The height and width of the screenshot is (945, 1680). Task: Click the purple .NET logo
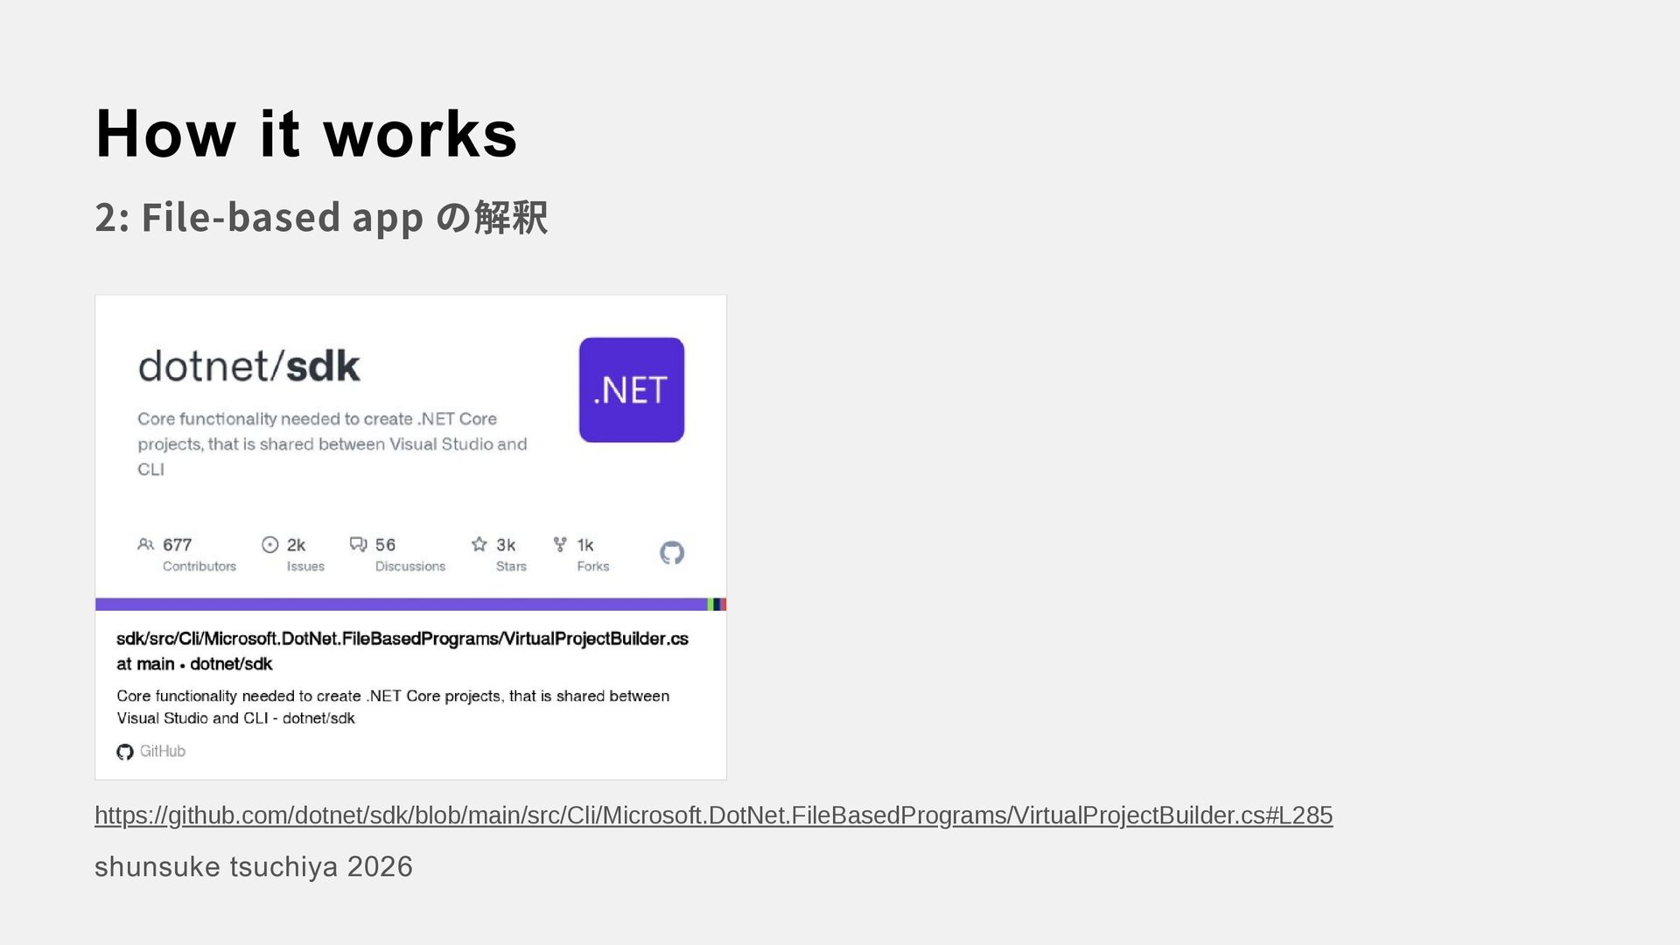[631, 389]
